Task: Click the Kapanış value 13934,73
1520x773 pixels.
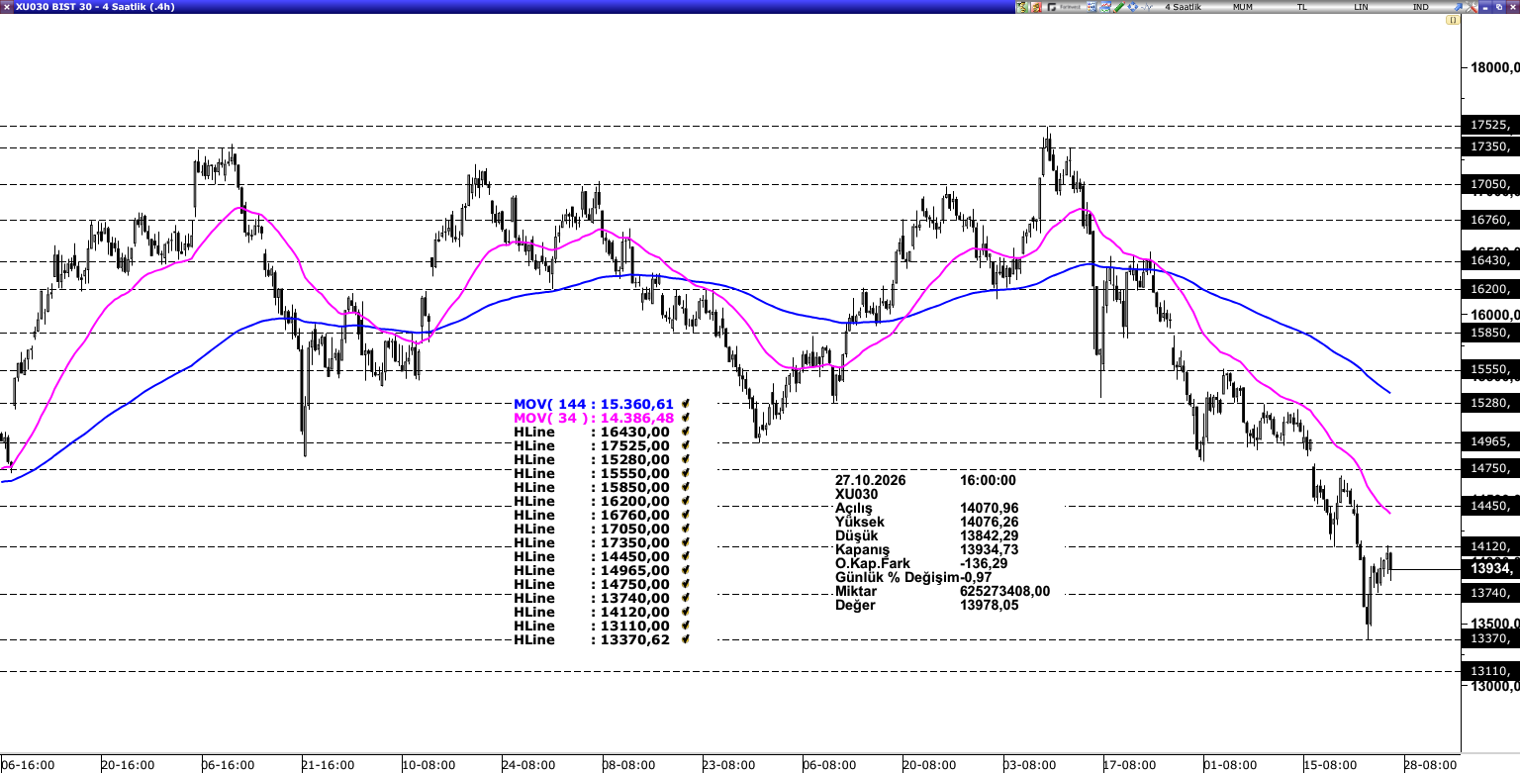Action: (x=990, y=549)
